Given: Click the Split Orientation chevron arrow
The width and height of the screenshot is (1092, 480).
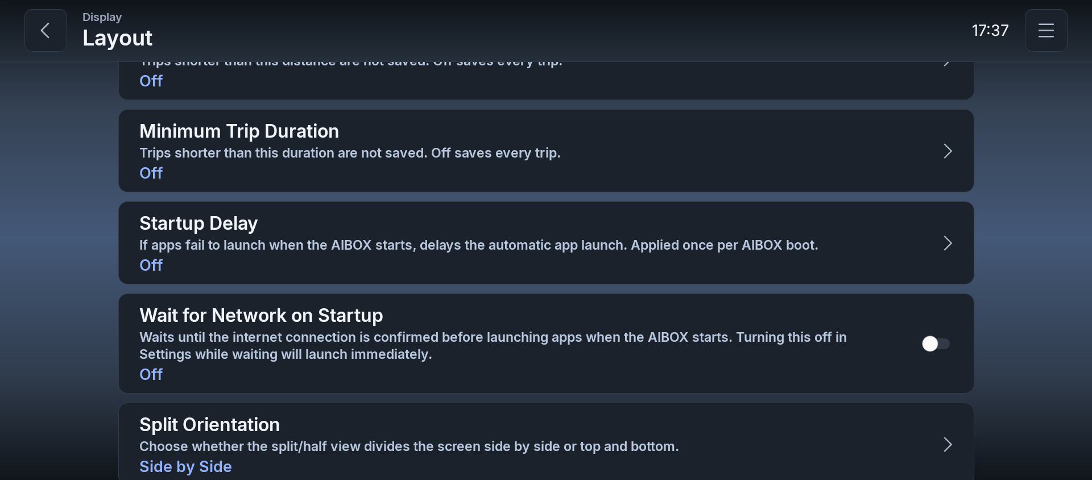Looking at the screenshot, I should pos(948,445).
